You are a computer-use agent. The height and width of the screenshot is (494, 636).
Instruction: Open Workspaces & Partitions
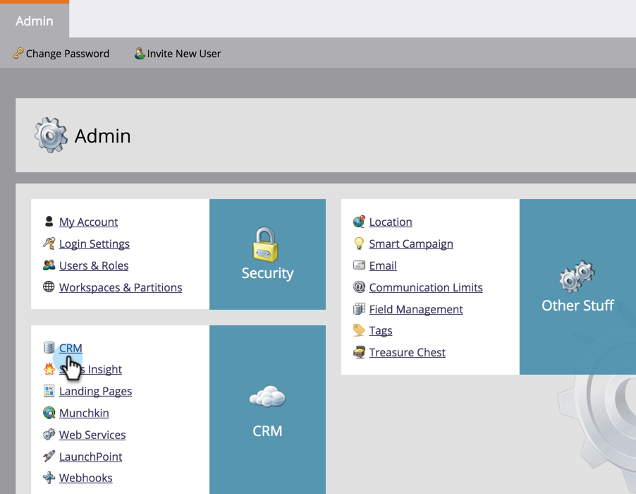pyautogui.click(x=121, y=287)
